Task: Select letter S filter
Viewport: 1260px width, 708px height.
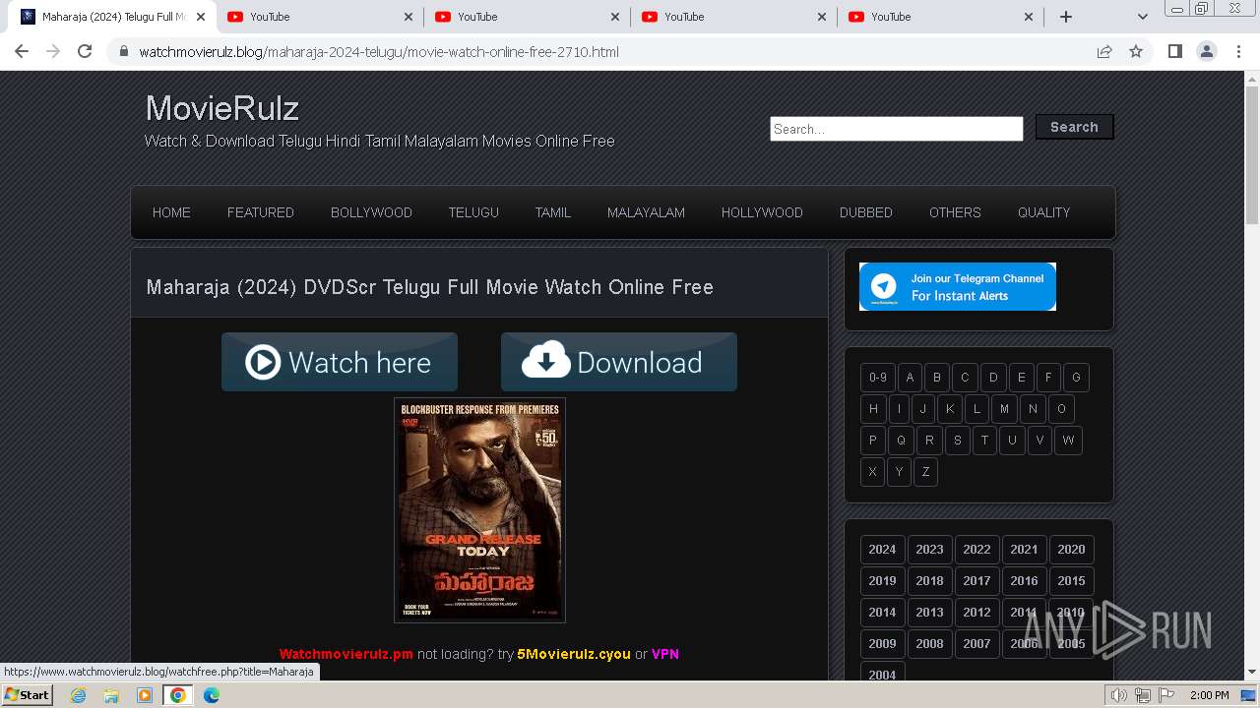Action: click(x=957, y=441)
